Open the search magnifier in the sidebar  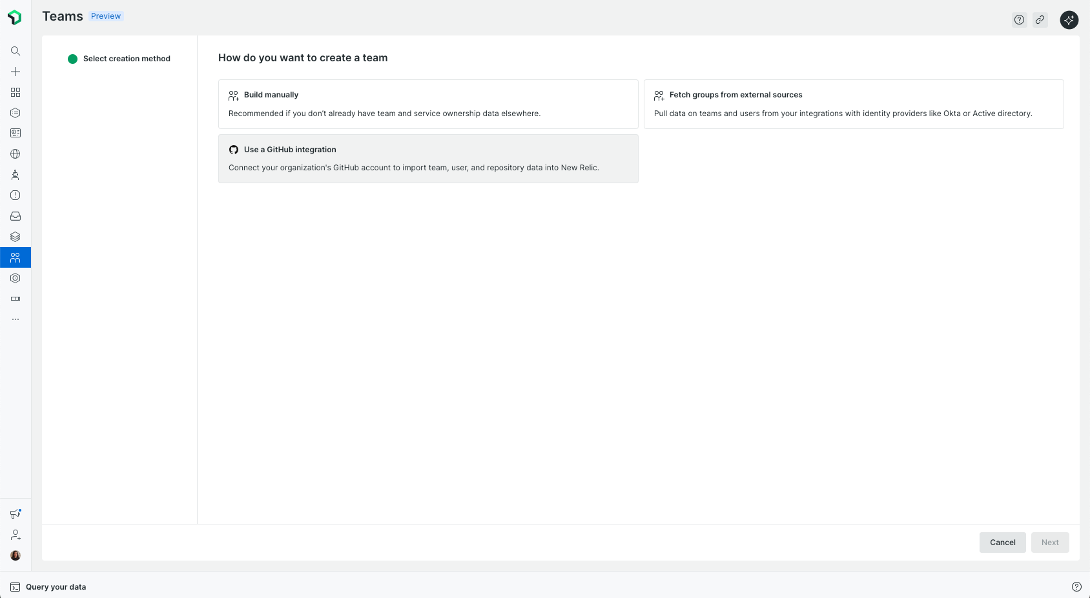(x=15, y=51)
